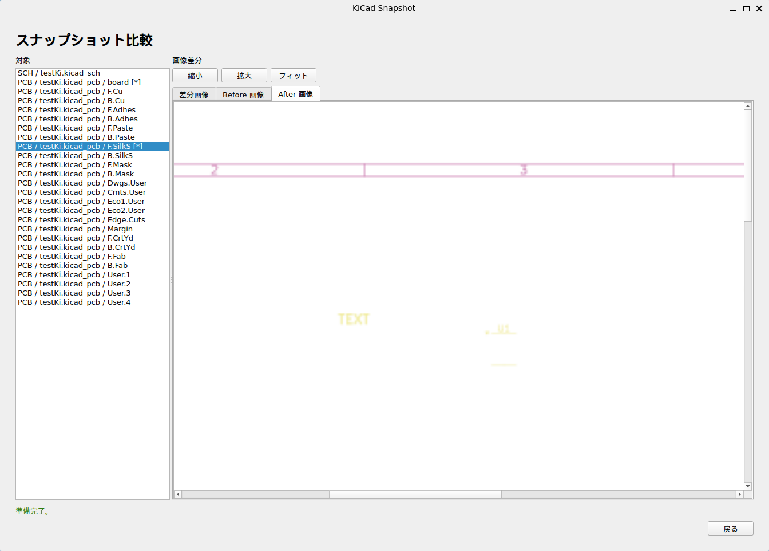Click the horizontal scrollbar thumb
This screenshot has width=769, height=551.
coord(415,494)
